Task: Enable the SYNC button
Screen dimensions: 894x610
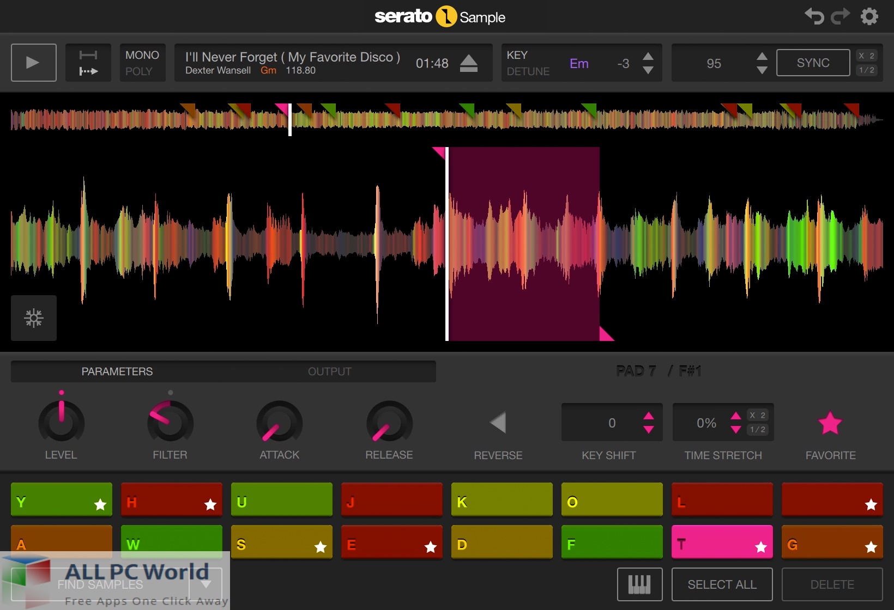Action: [x=813, y=63]
